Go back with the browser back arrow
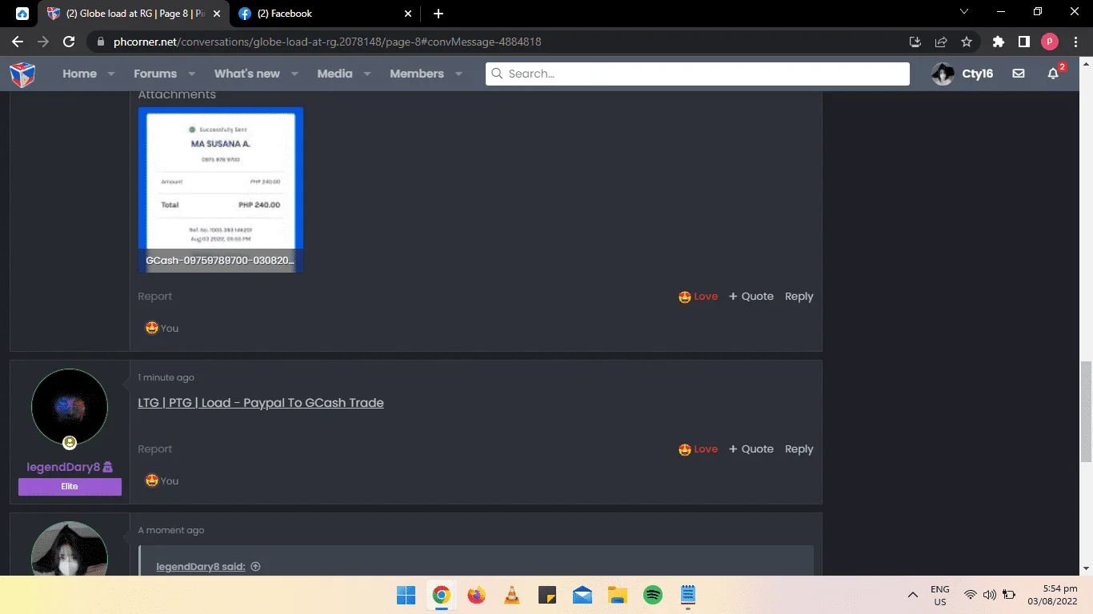This screenshot has width=1093, height=614. pyautogui.click(x=18, y=42)
